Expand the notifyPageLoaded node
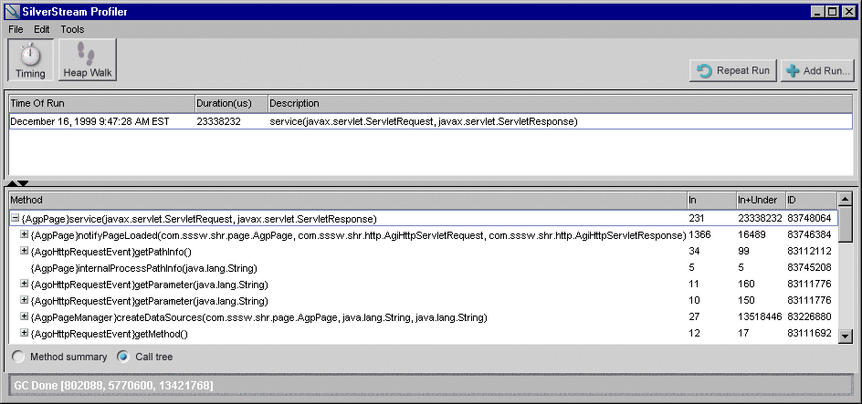862x404 pixels. 24,235
